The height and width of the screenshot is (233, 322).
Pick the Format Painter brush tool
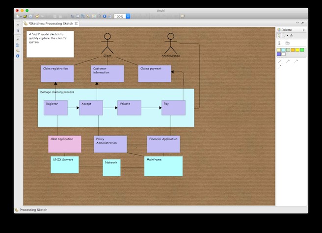[291, 36]
